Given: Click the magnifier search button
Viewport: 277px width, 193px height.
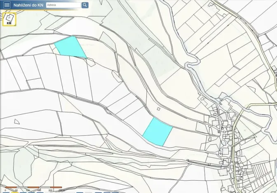Looking at the screenshot, I should point(85,5).
